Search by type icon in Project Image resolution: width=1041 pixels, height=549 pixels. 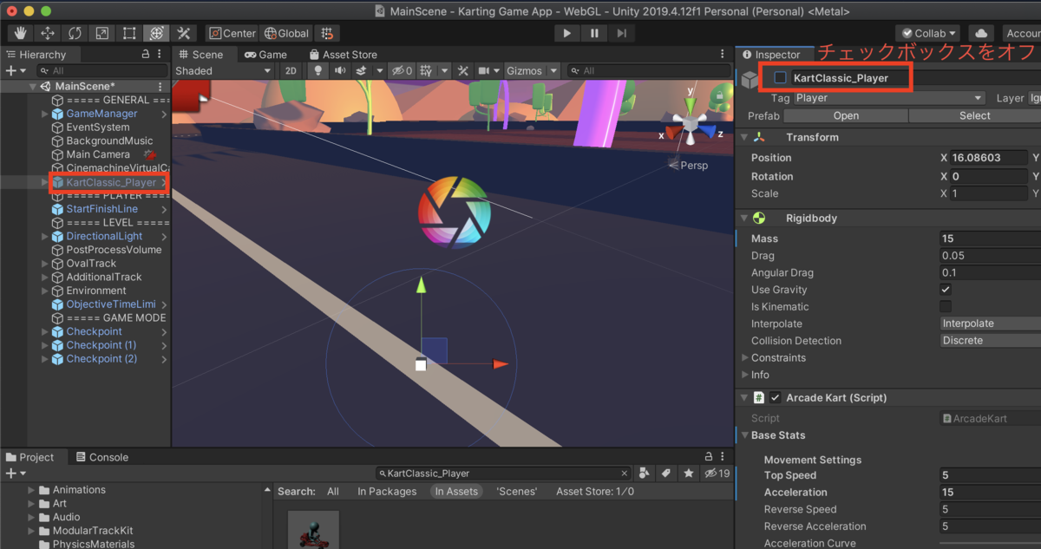coord(645,474)
